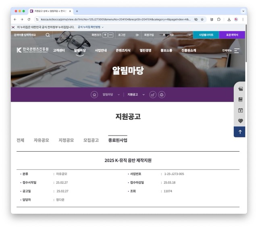Viewport: 258px width, 228px height.
Task: Click the KOCCA 한국콘텐츠진흥원 logo
Action: [32, 50]
